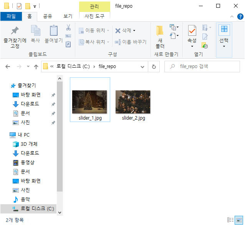Viewport: 245px width, 225px height.
Task: Click the 관리 (Manage) contextual tab header
Action: click(94, 7)
